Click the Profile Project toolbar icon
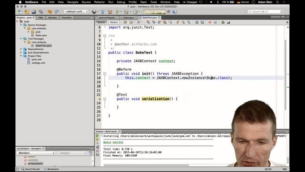305x172 pixels. coord(135,11)
